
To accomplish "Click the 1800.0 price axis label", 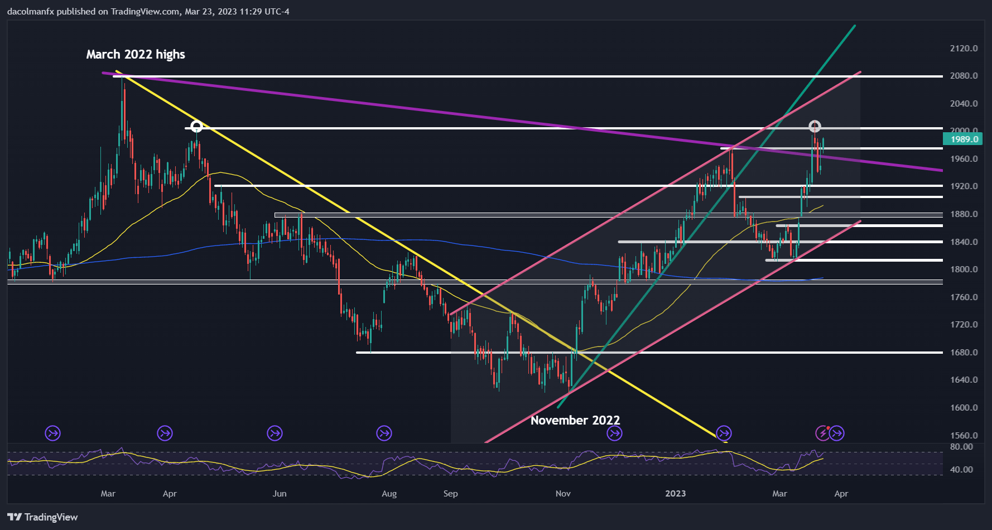I will click(x=964, y=269).
